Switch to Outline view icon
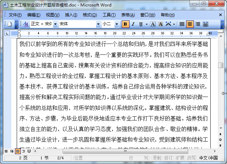This screenshot has height=164, width=227. pos(24,151)
